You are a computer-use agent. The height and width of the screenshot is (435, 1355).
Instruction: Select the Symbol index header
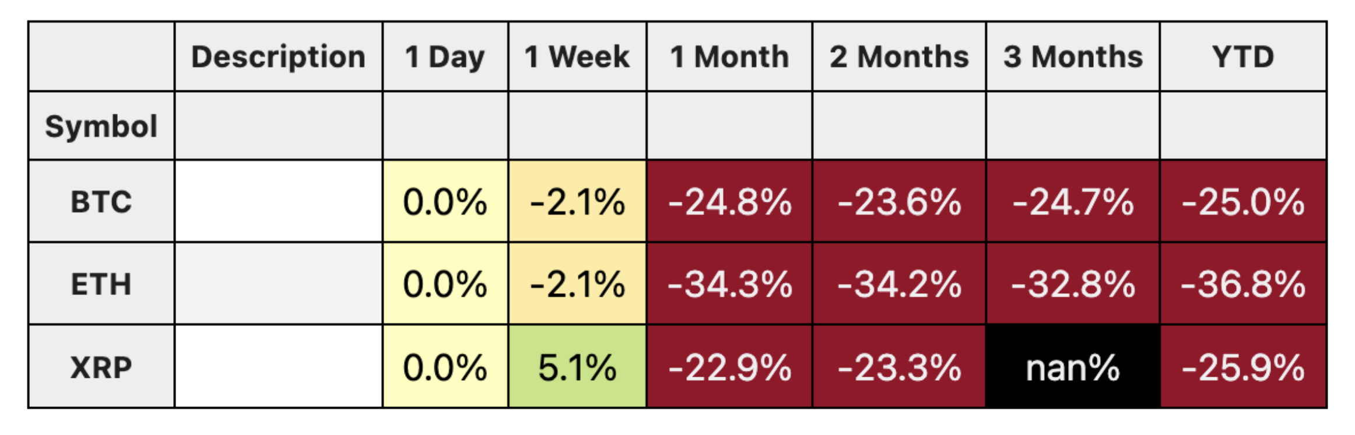click(101, 126)
